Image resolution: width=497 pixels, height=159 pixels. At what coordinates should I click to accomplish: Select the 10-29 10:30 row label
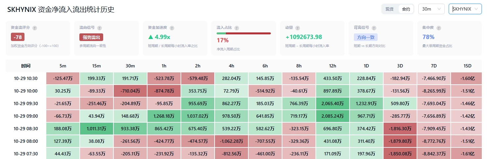pos(26,78)
